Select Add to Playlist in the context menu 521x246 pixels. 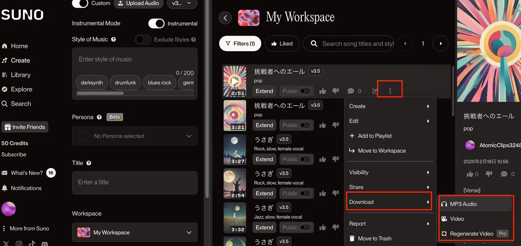coord(389,136)
